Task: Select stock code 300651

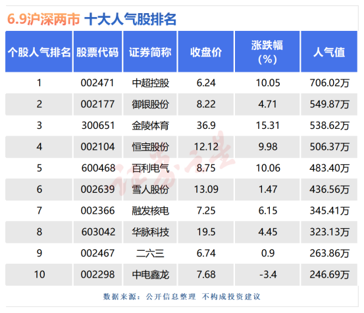Action: pyautogui.click(x=98, y=126)
